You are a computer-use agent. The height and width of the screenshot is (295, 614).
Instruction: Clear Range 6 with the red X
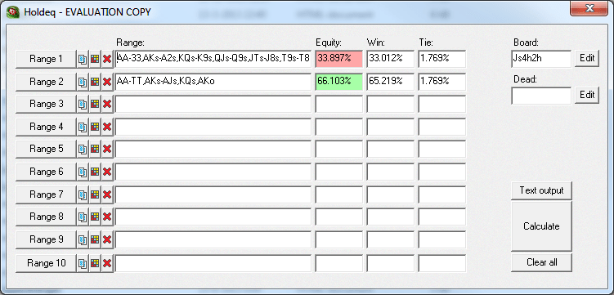107,172
